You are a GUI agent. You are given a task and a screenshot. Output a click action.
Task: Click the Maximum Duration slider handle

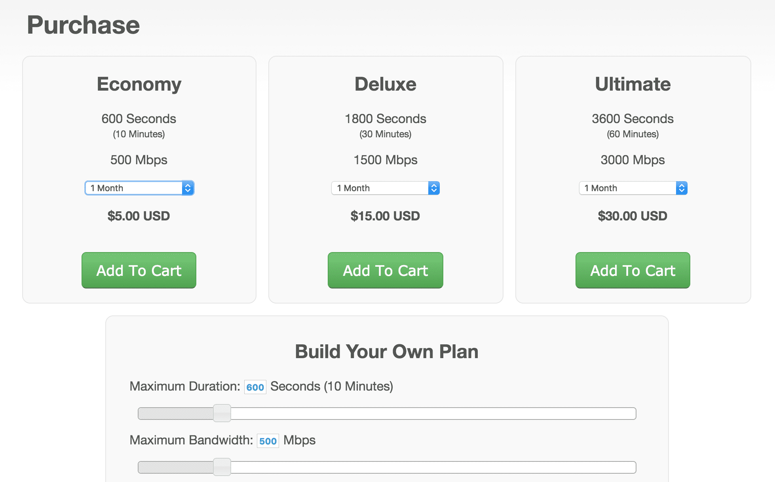pyautogui.click(x=222, y=413)
